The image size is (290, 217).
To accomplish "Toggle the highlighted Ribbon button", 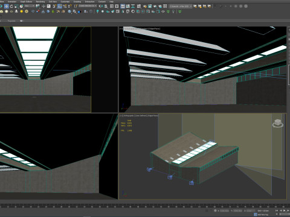I will tap(123, 6).
